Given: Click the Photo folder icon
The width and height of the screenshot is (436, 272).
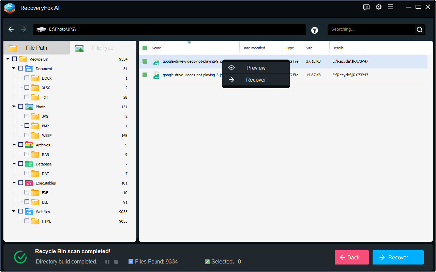Looking at the screenshot, I should pos(29,107).
